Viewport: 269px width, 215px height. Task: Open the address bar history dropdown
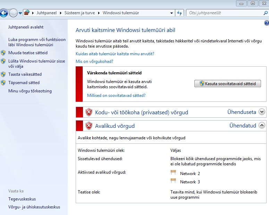point(171,13)
